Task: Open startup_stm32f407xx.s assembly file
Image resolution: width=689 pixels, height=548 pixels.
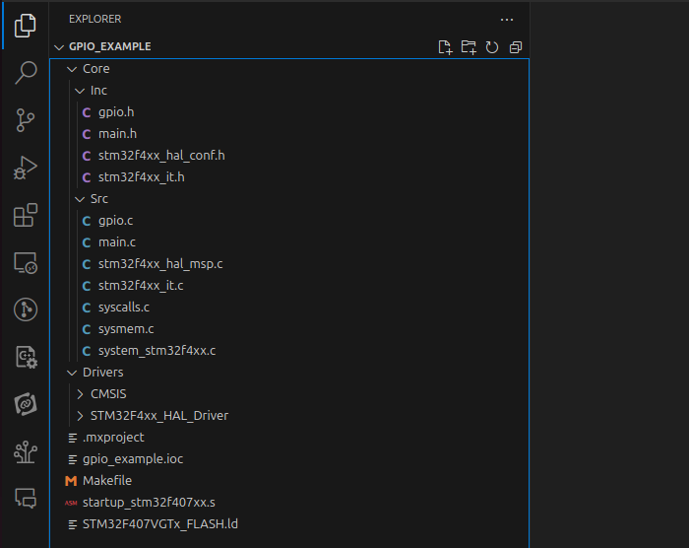Action: point(149,503)
